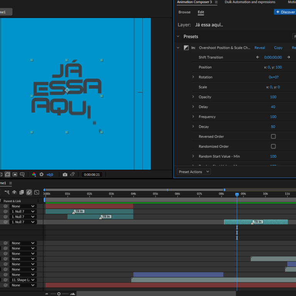Click the Discover button
296x296 pixels.
(x=285, y=12)
